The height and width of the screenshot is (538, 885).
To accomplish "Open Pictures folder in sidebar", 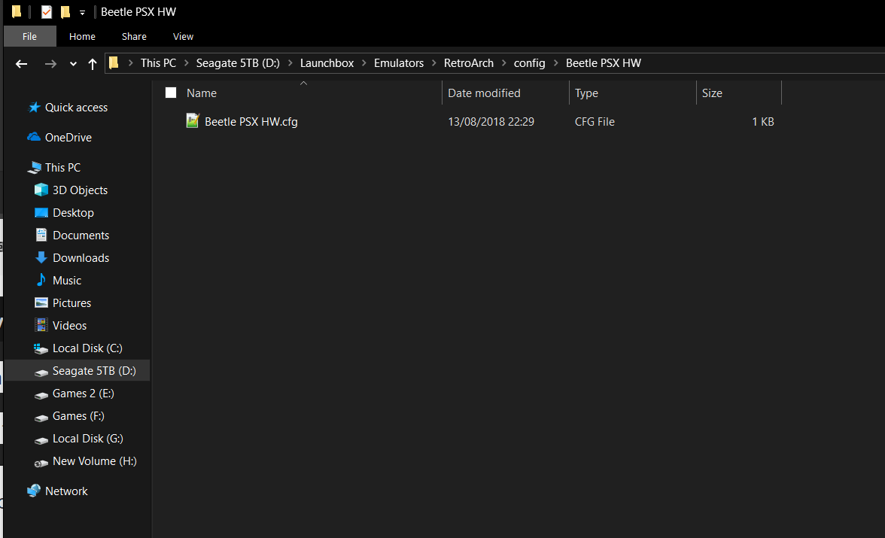I will click(x=71, y=303).
